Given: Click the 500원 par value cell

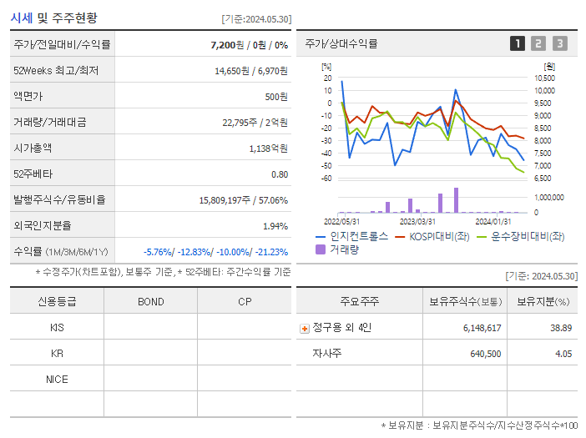Looking at the screenshot, I should coord(276,97).
